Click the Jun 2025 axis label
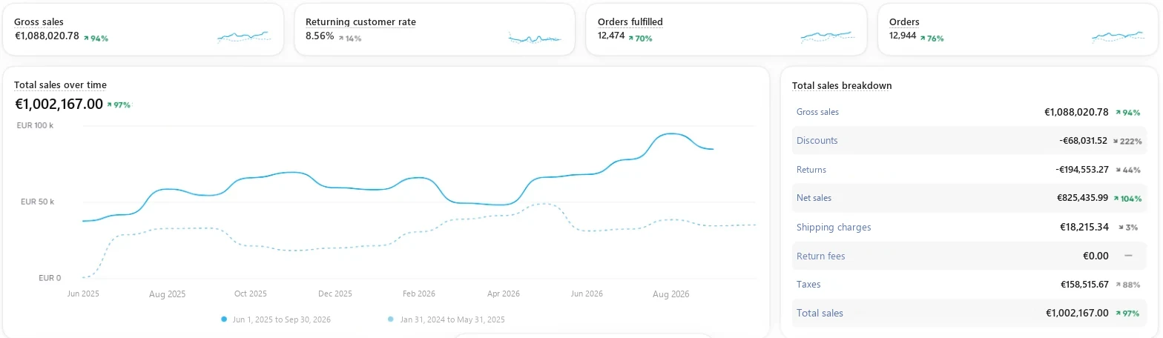 pyautogui.click(x=83, y=294)
